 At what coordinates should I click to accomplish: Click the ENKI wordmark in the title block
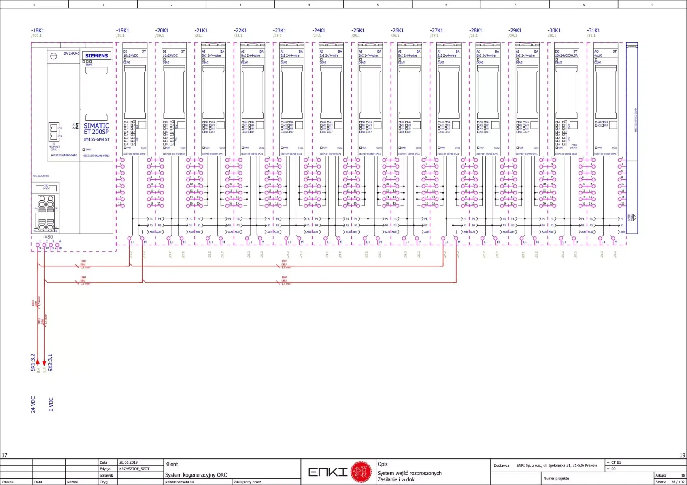point(328,472)
